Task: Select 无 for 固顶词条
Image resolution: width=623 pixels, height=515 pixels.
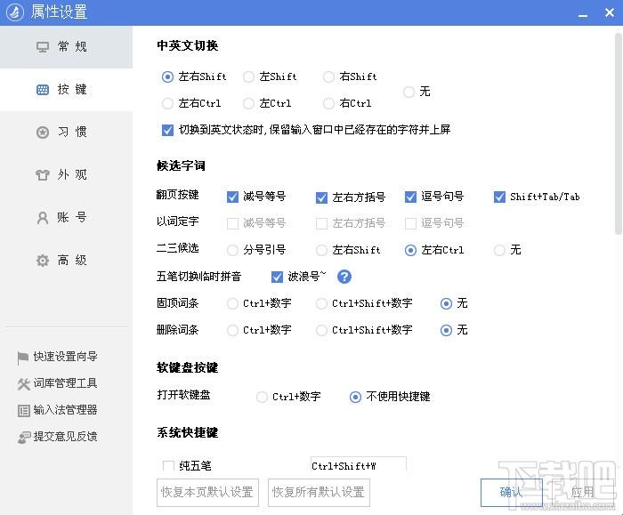Action: (446, 304)
